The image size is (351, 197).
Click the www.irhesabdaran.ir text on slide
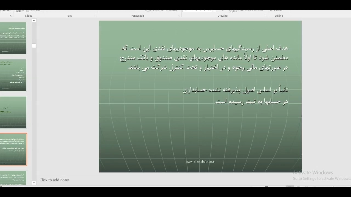[x=200, y=161]
